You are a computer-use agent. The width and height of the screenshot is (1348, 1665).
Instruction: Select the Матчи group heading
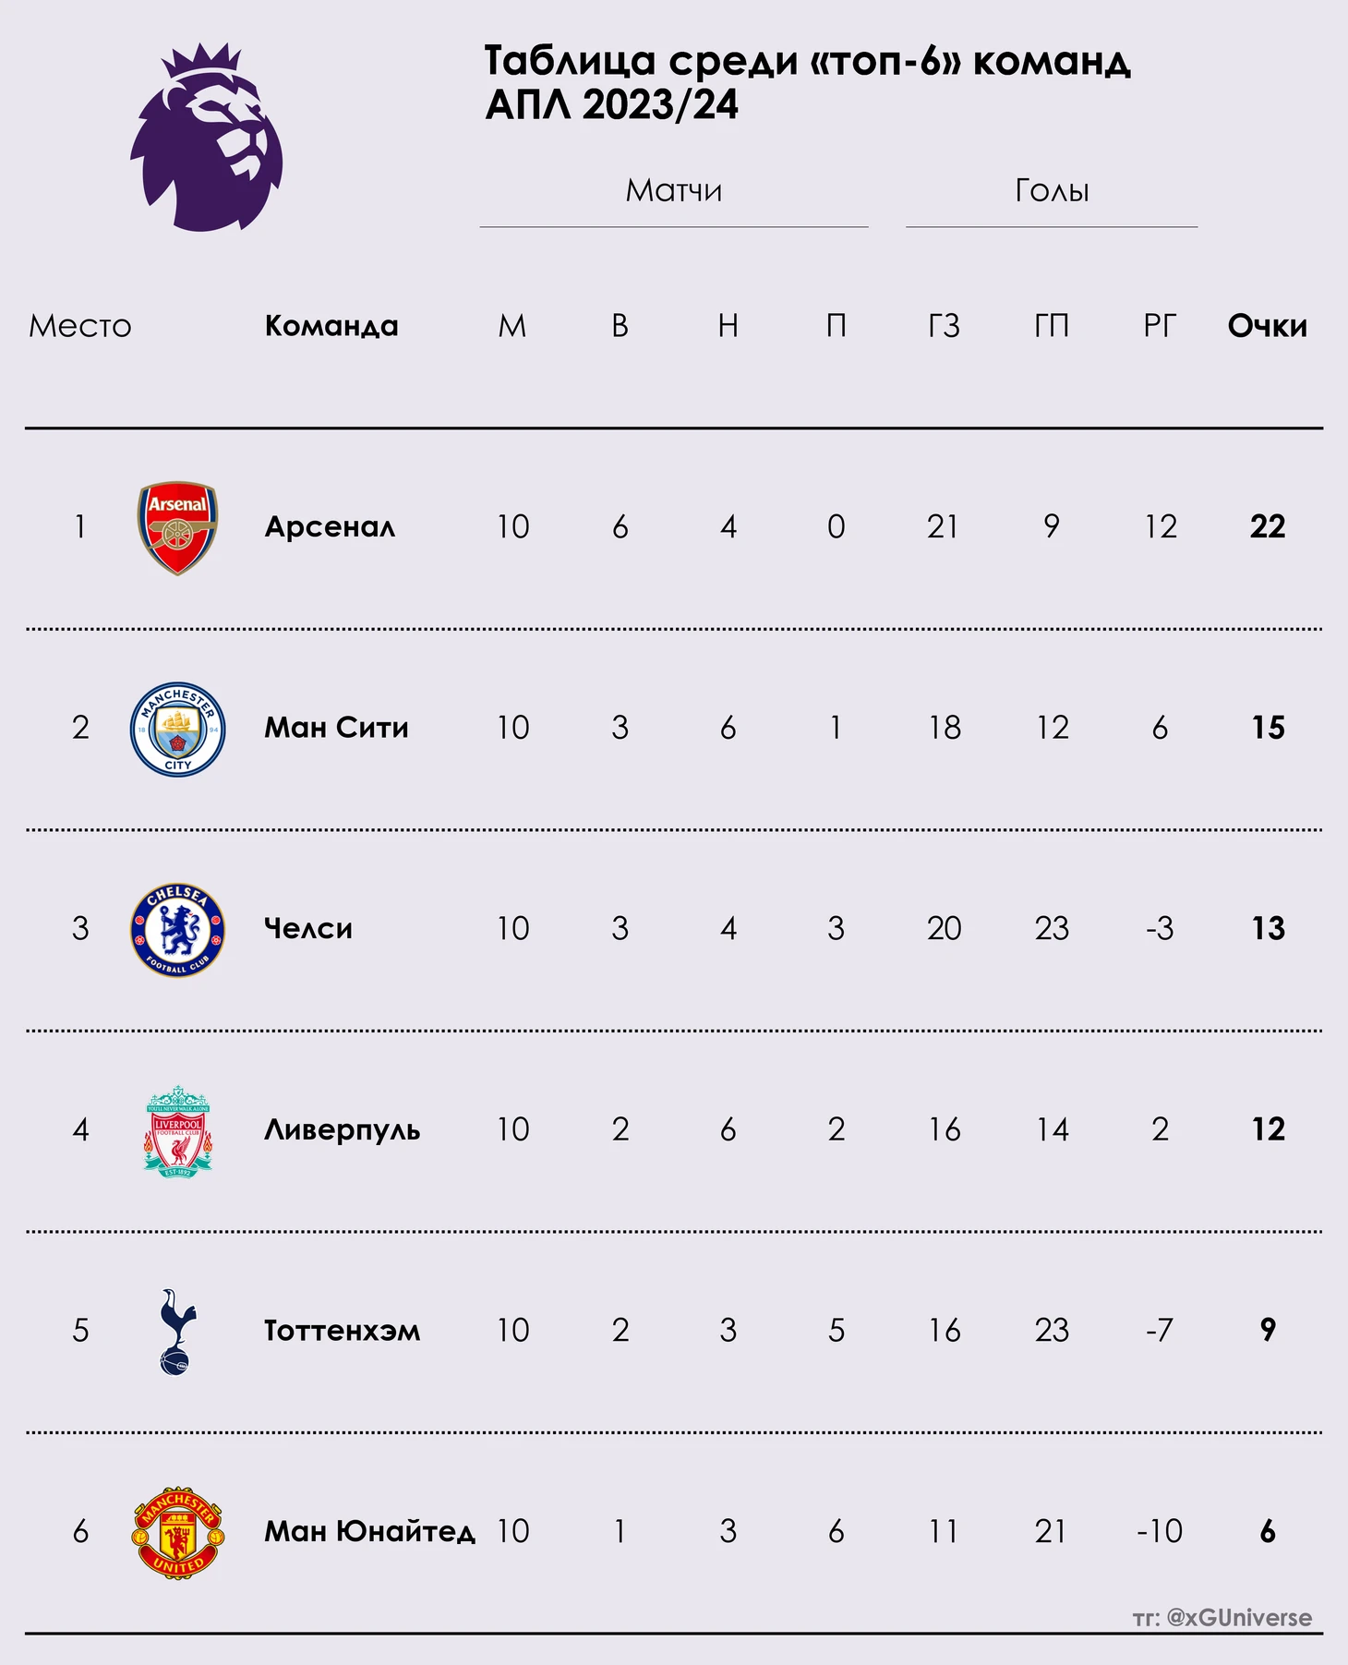pyautogui.click(x=674, y=190)
